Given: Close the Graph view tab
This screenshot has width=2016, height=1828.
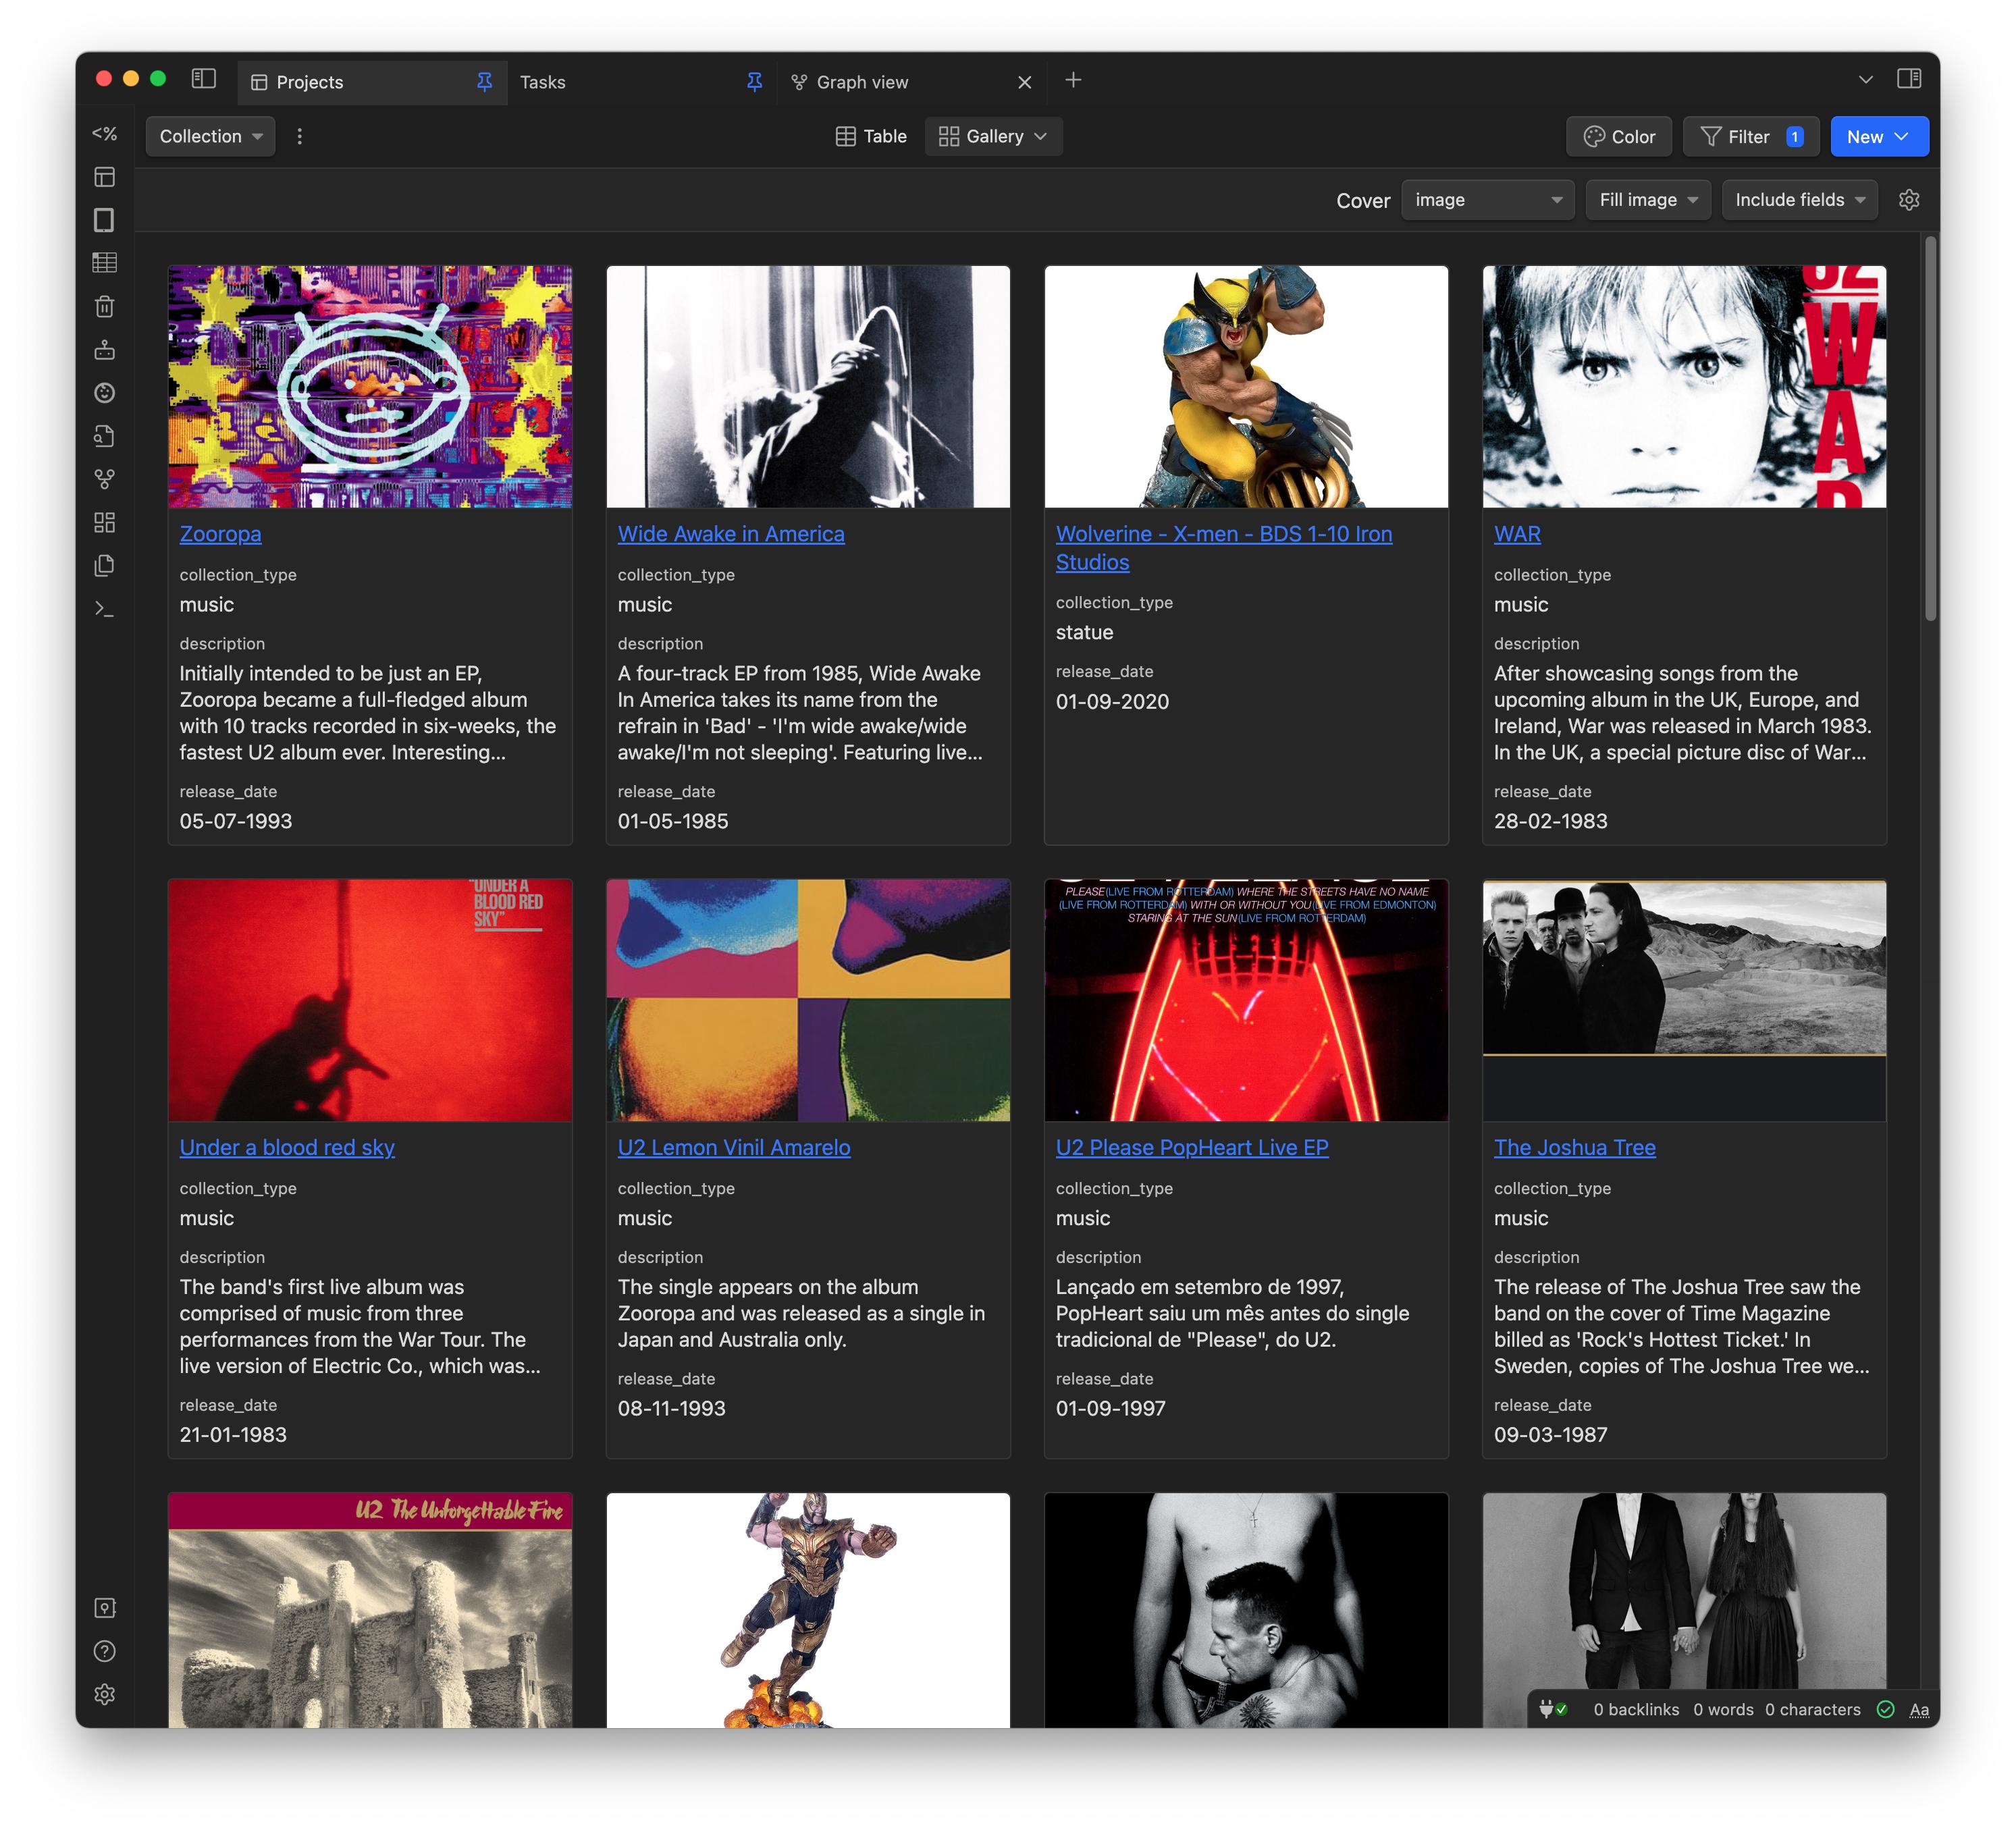Looking at the screenshot, I should [x=1025, y=82].
